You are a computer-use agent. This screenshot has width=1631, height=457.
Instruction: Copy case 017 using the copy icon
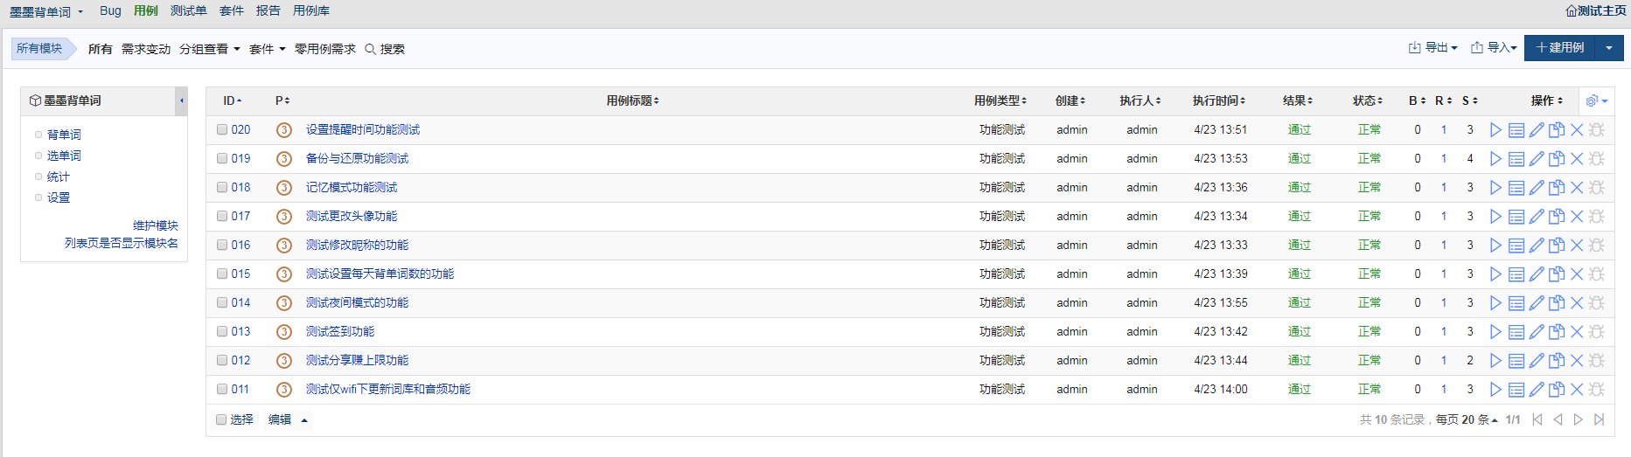[1557, 217]
